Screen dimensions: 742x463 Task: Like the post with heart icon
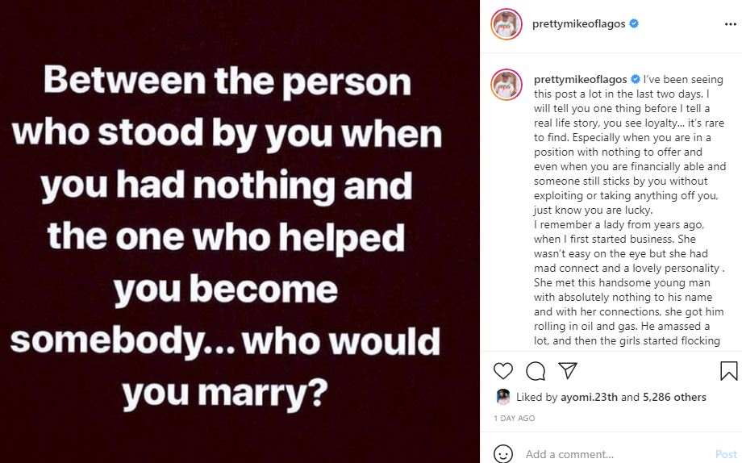click(x=503, y=371)
